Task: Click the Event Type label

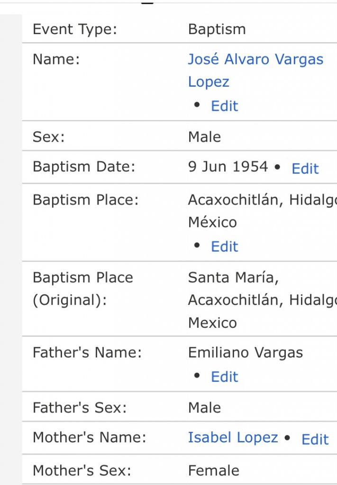Action: coord(74,29)
